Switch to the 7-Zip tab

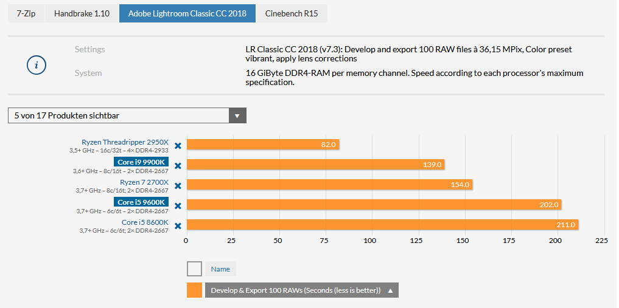pyautogui.click(x=26, y=13)
